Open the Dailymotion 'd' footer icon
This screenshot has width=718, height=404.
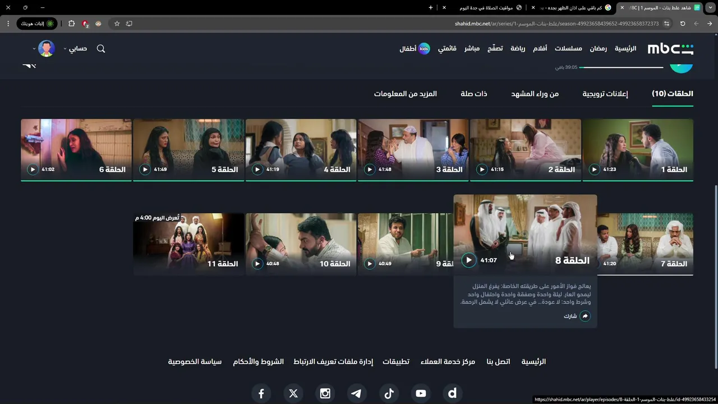click(452, 393)
